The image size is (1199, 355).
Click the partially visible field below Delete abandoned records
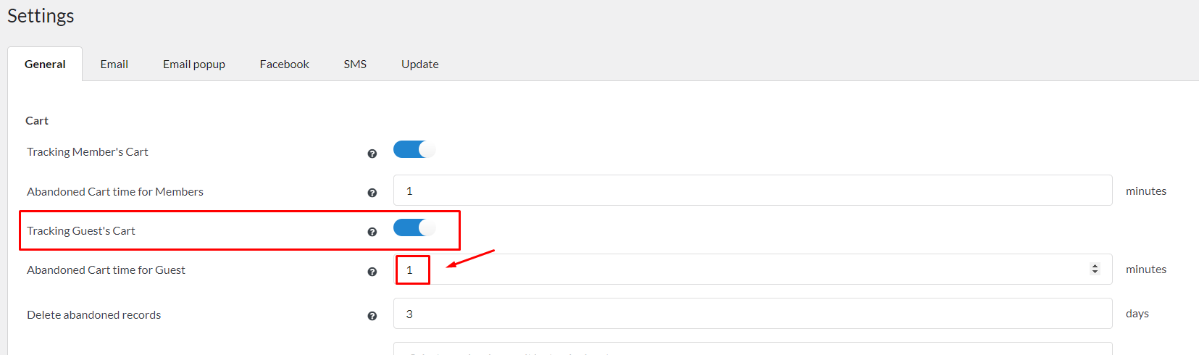753,348
